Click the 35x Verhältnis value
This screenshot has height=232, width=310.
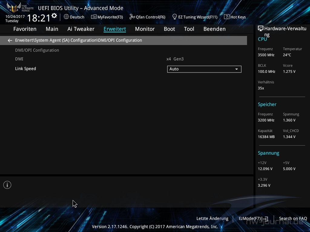(261, 88)
